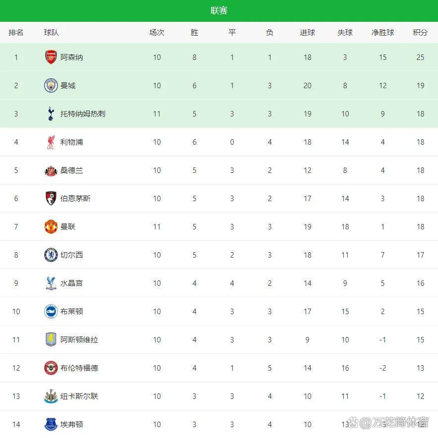
Task: Click the Liverpool club crest icon
Action: (51, 142)
